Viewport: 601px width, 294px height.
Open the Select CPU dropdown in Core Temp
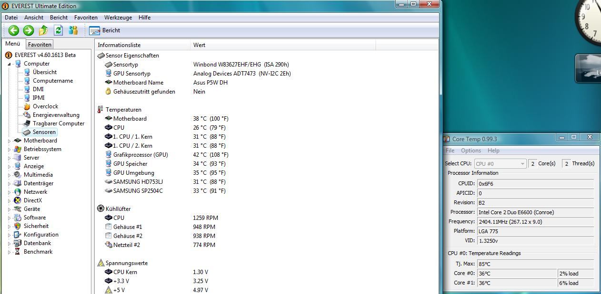[500, 163]
